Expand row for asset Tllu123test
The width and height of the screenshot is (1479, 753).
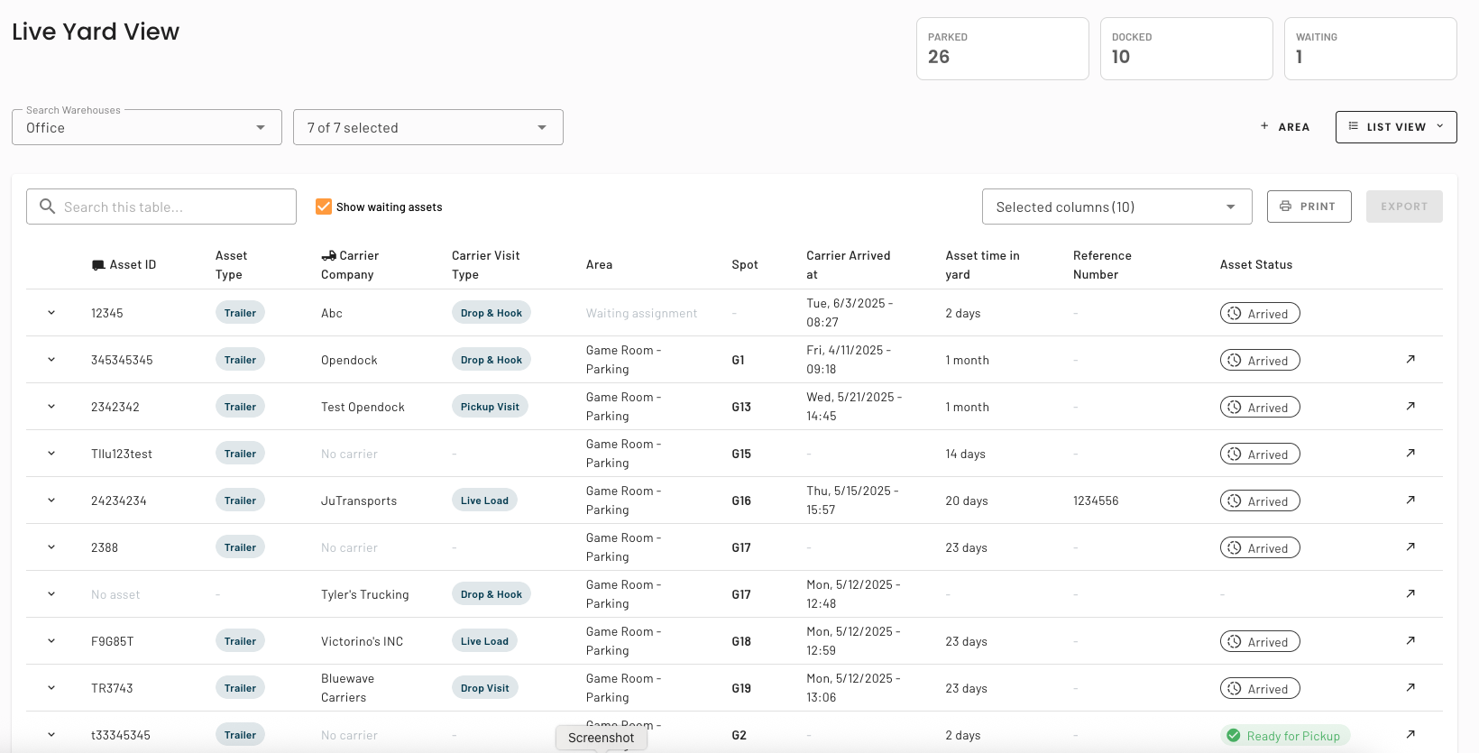coord(51,454)
